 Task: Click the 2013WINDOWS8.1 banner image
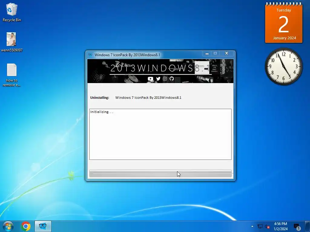tap(160, 71)
